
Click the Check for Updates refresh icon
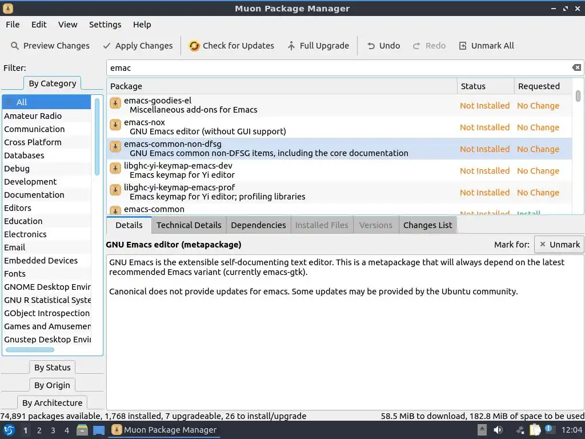(x=194, y=46)
